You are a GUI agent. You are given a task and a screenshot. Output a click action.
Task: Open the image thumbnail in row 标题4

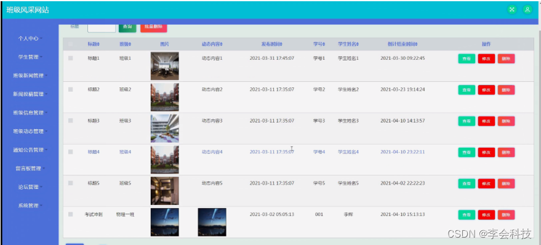pyautogui.click(x=164, y=159)
